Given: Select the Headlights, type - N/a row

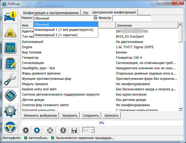Looking at the screenshot, I should click(100, 68).
